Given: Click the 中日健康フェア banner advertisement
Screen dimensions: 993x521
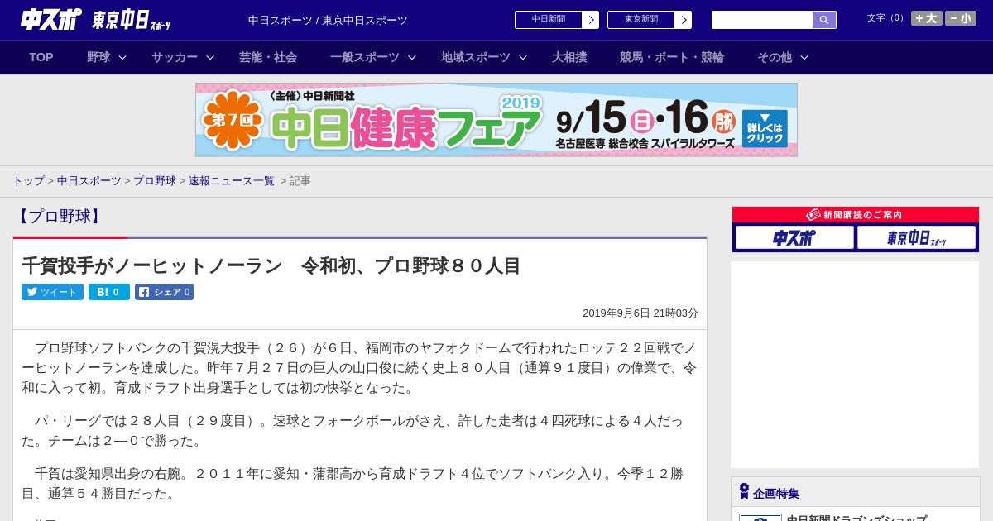Looking at the screenshot, I should [x=496, y=120].
